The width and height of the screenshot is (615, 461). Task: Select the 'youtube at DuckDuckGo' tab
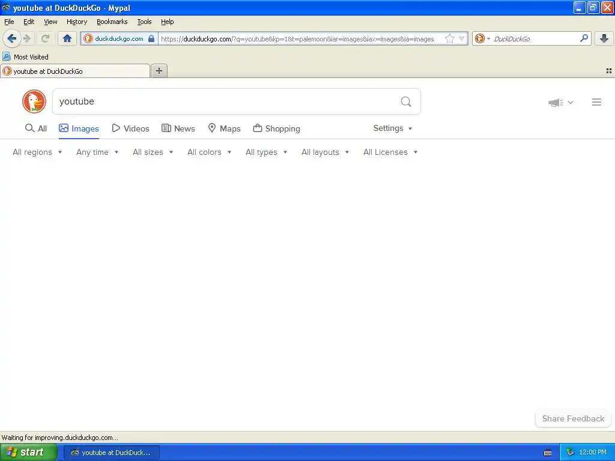tap(75, 71)
